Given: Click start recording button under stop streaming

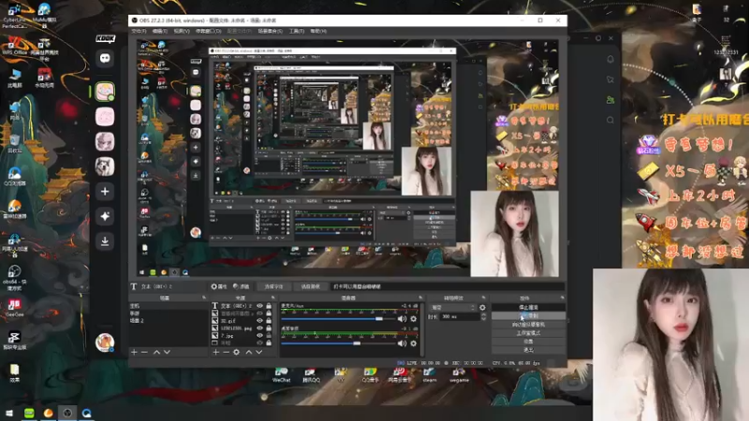Looking at the screenshot, I should point(528,316).
